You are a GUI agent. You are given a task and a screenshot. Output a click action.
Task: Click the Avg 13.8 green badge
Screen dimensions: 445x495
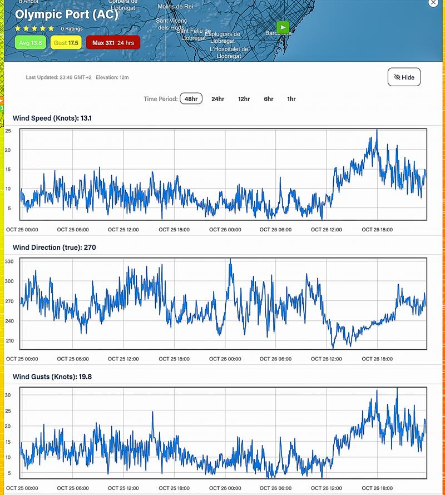(x=31, y=43)
